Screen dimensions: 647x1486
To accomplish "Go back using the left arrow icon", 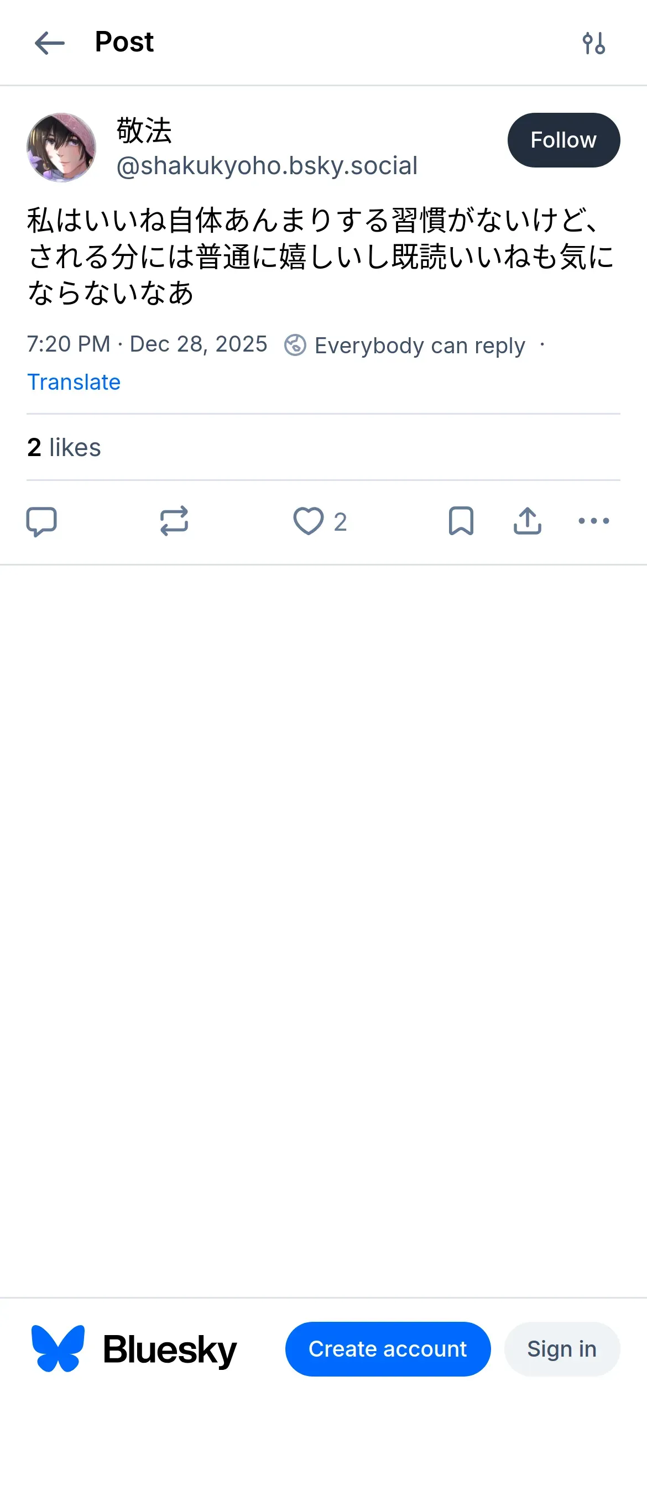I will click(50, 43).
